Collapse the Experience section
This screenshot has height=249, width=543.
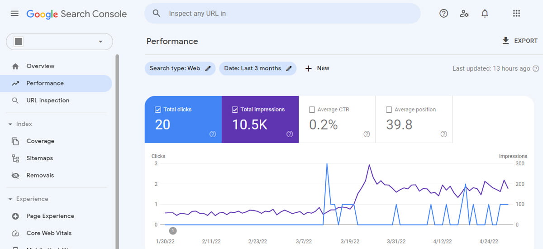pos(10,199)
